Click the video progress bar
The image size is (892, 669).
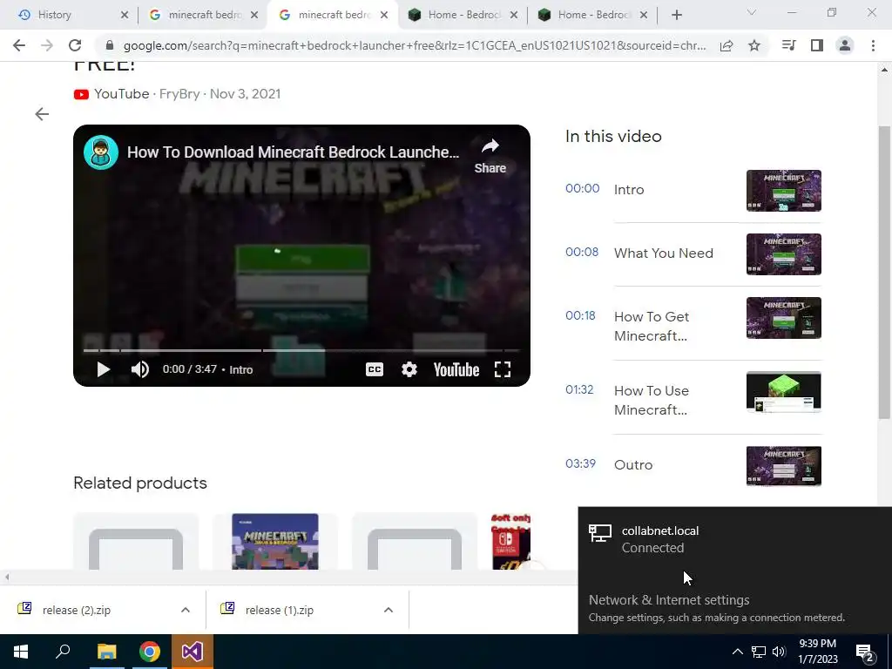[301, 350]
